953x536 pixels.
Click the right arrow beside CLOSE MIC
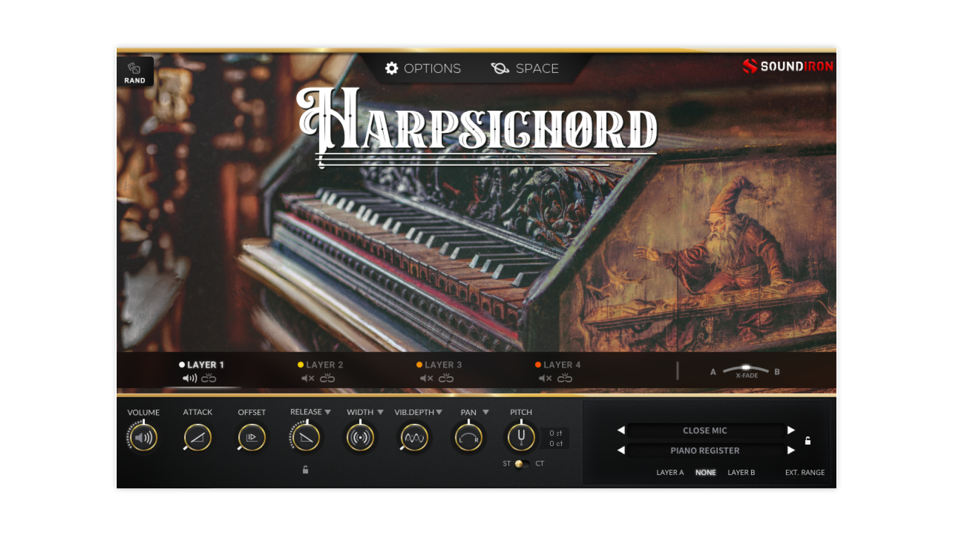point(792,430)
